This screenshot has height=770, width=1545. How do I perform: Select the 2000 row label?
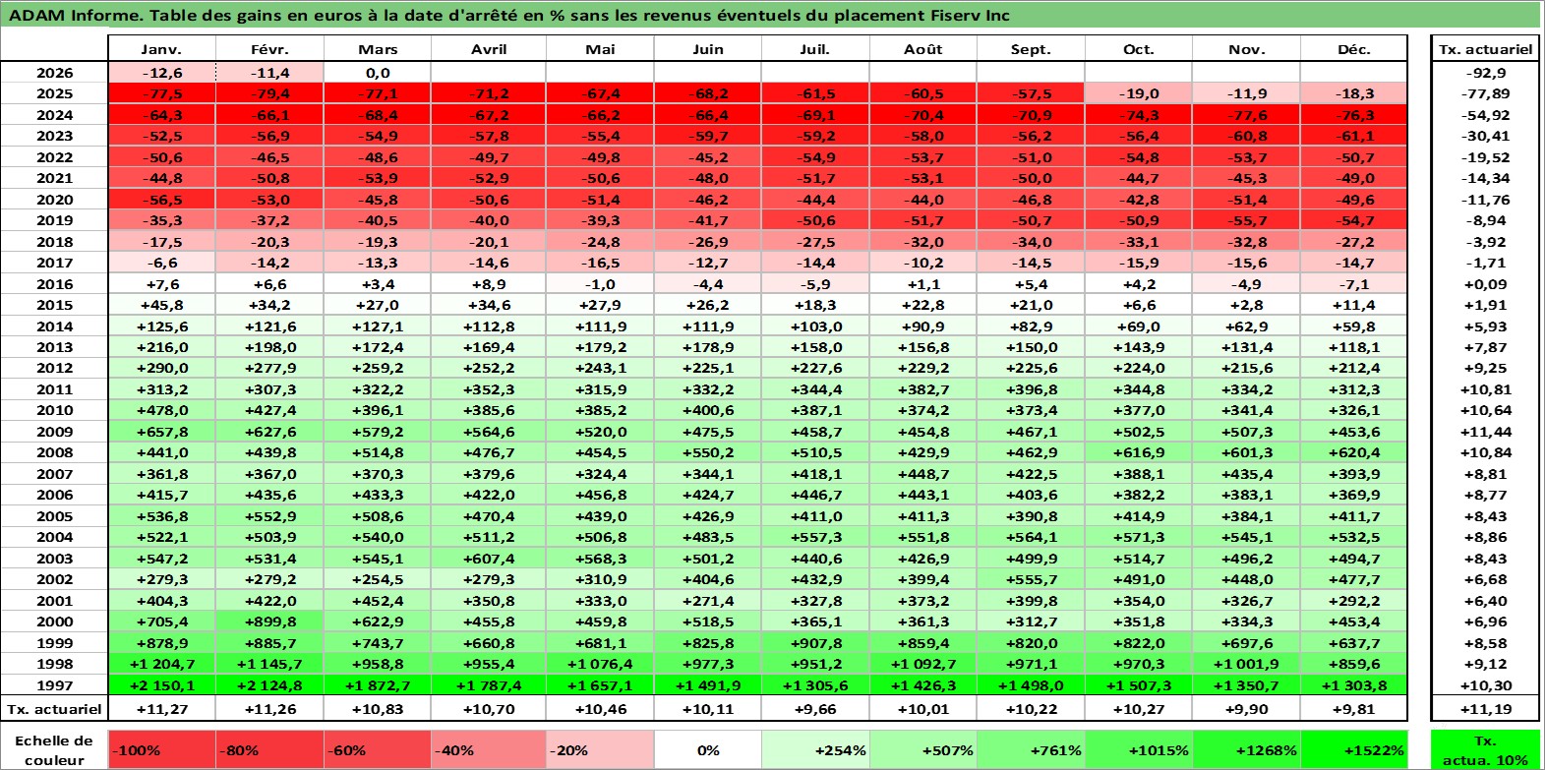point(54,622)
